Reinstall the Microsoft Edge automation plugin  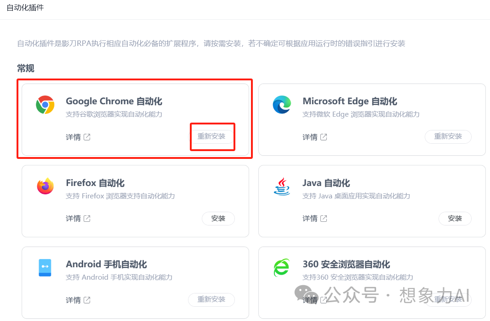(x=448, y=136)
